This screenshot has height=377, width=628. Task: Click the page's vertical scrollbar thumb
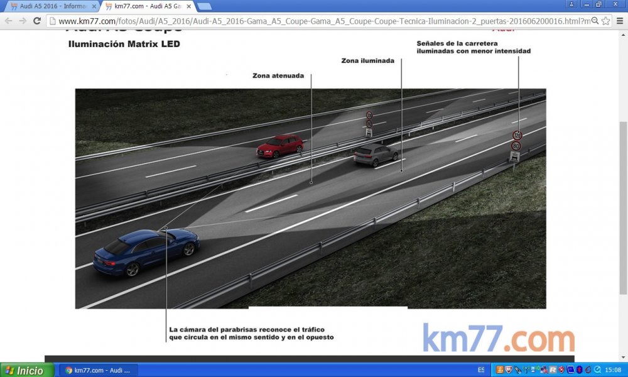[623, 207]
